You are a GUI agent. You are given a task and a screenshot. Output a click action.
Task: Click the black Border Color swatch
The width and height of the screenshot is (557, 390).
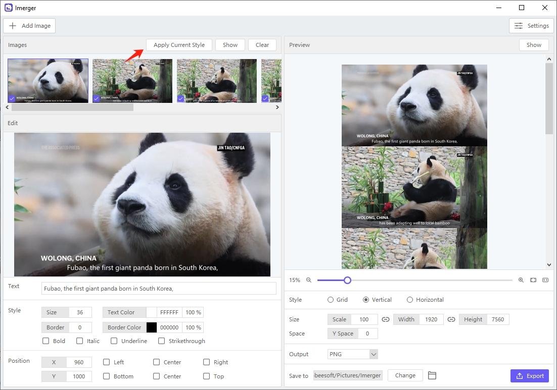pyautogui.click(x=151, y=327)
